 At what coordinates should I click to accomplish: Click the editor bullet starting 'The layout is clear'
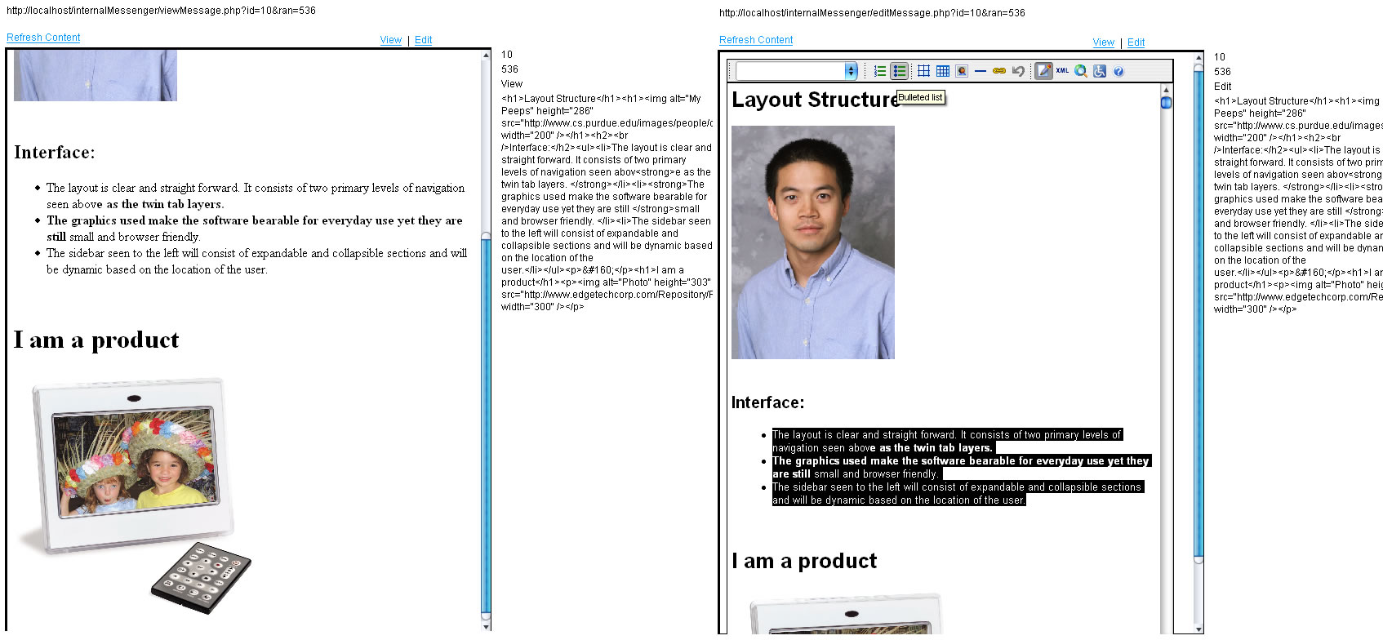[947, 442]
